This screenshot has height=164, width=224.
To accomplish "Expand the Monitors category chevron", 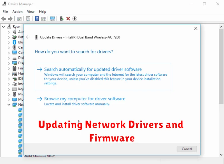I will tap(9, 100).
